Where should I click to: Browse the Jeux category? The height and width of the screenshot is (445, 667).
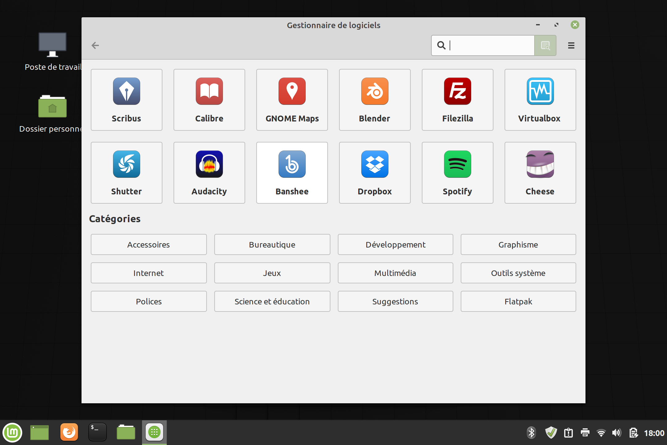point(272,273)
